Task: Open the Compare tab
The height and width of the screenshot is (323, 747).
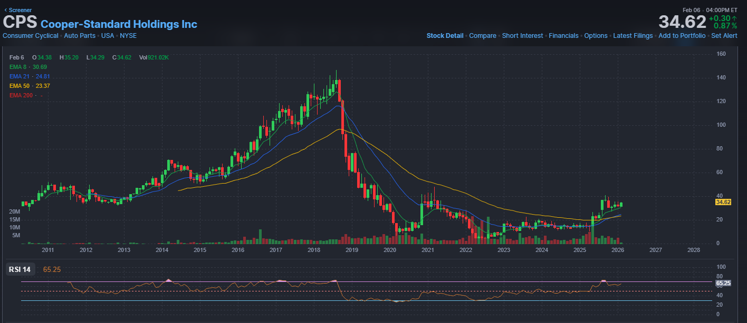Action: click(x=483, y=36)
